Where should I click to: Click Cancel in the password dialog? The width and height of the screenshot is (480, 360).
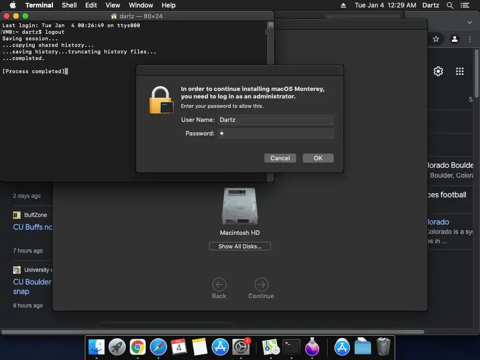[280, 158]
